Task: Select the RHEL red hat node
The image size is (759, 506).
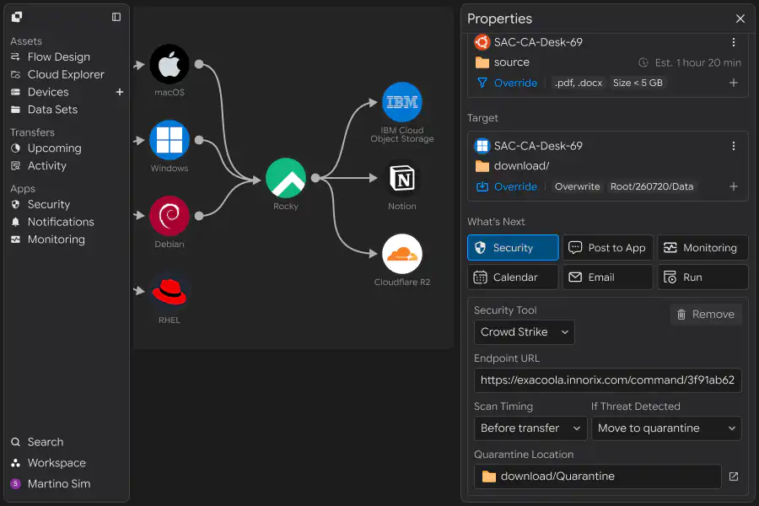Action: [x=170, y=292]
